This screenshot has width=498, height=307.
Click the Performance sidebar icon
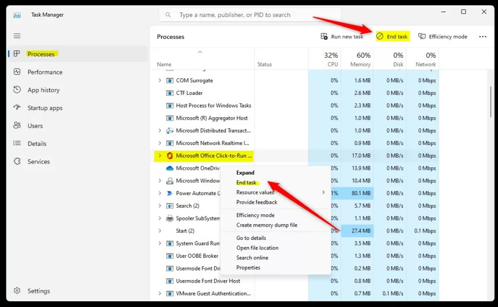[x=17, y=72]
